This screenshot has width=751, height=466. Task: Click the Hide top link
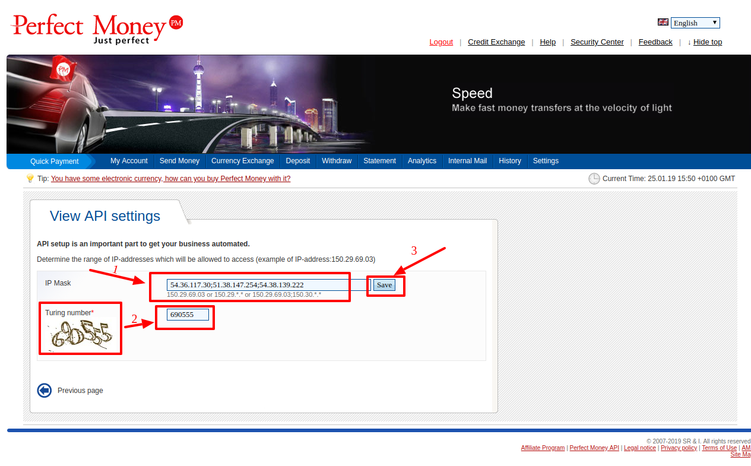tap(708, 42)
